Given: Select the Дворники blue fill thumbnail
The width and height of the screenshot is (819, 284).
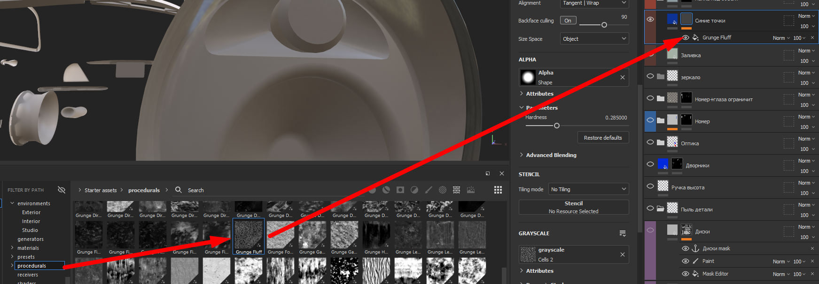Looking at the screenshot, I should click(x=663, y=164).
